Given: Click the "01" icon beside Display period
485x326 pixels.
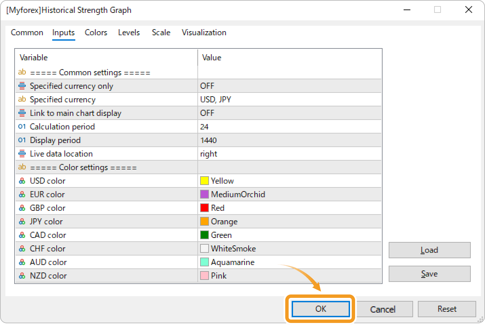Looking at the screenshot, I should pos(22,140).
